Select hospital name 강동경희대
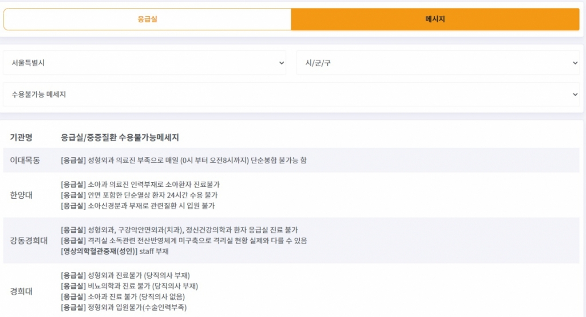This screenshot has height=317, width=586. [29, 240]
